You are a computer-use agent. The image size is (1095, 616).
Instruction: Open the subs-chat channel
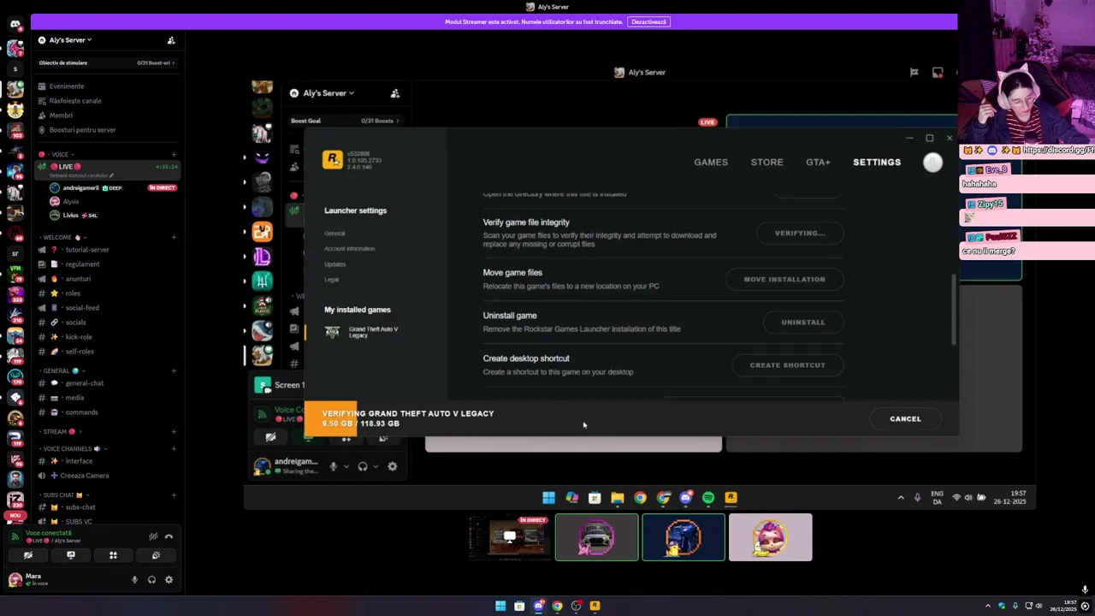pyautogui.click(x=106, y=507)
